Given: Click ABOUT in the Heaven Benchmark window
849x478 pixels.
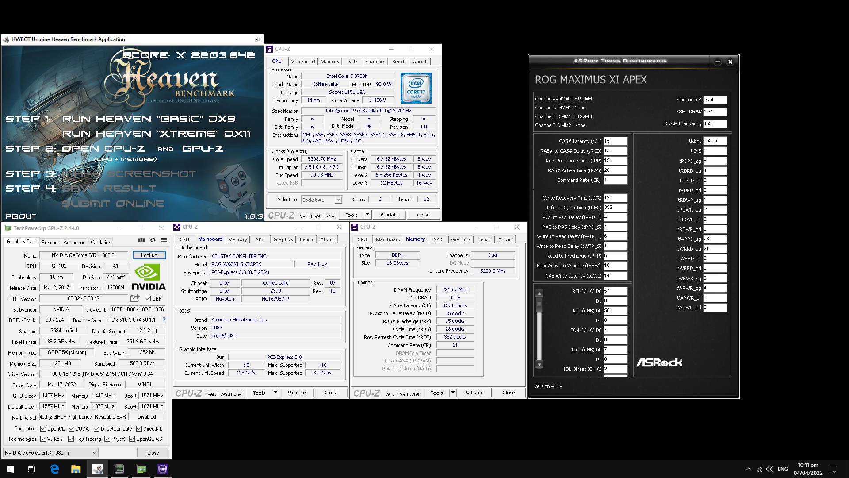Looking at the screenshot, I should [x=21, y=216].
